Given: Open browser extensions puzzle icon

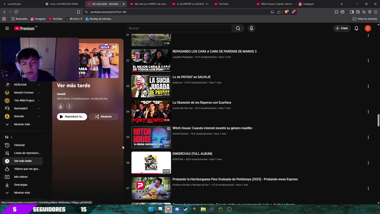Looking at the screenshot, I should click(336, 12).
